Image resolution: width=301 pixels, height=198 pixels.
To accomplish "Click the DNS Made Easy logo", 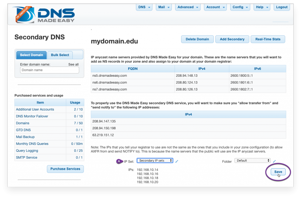I will [44, 15].
